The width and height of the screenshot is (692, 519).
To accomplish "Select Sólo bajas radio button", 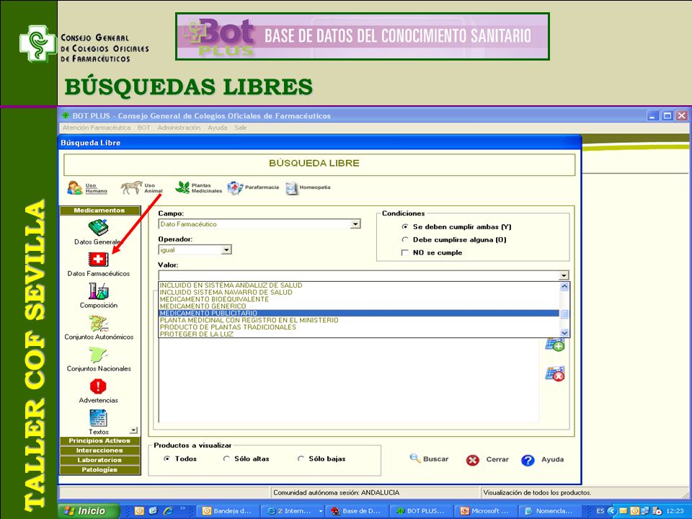I will [301, 458].
